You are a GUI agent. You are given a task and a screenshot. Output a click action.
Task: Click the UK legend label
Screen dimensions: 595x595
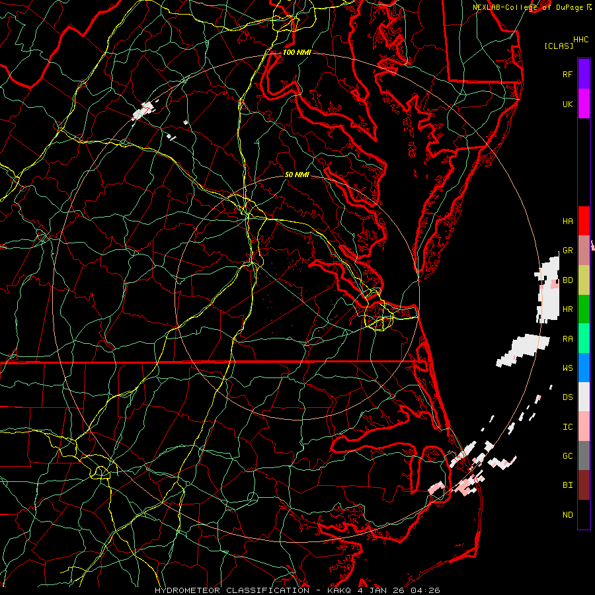point(567,104)
